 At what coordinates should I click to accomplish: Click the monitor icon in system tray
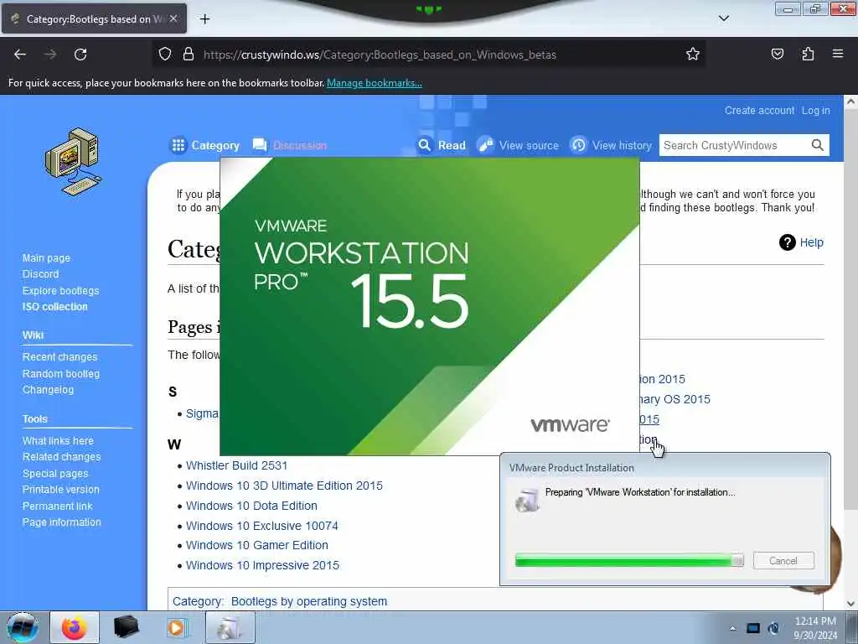tap(753, 628)
